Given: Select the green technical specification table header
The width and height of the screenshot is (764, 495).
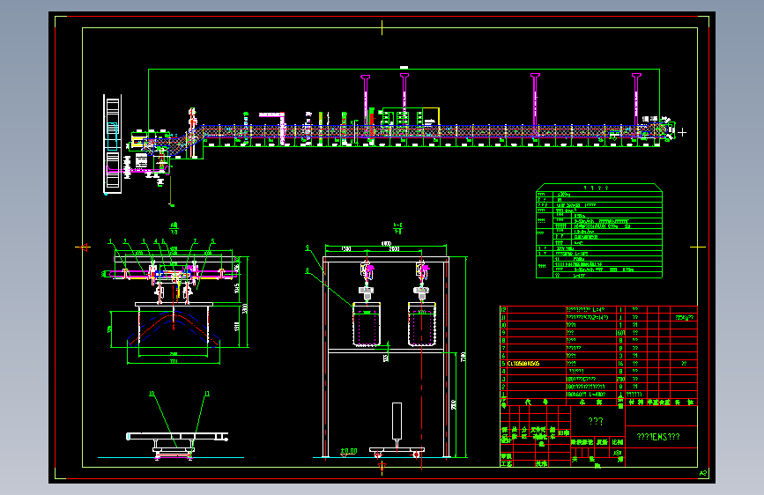Looking at the screenshot, I should [599, 188].
